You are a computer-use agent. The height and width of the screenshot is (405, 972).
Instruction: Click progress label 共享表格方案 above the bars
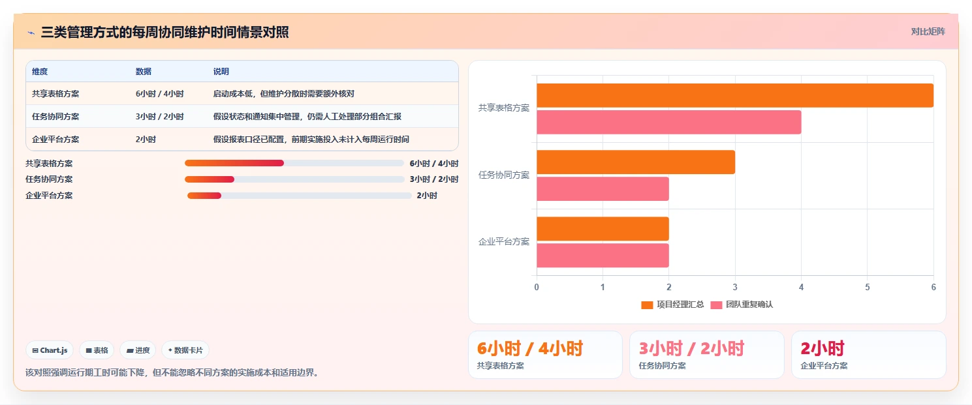point(49,163)
